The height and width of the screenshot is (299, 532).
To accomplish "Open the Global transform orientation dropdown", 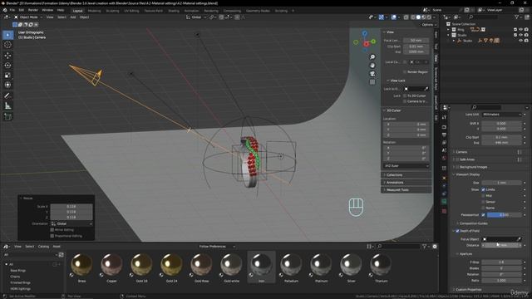I will (x=197, y=17).
